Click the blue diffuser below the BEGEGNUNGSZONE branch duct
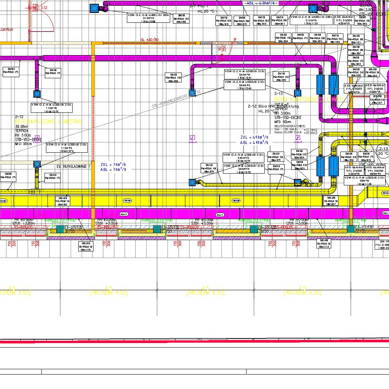 point(37,94)
